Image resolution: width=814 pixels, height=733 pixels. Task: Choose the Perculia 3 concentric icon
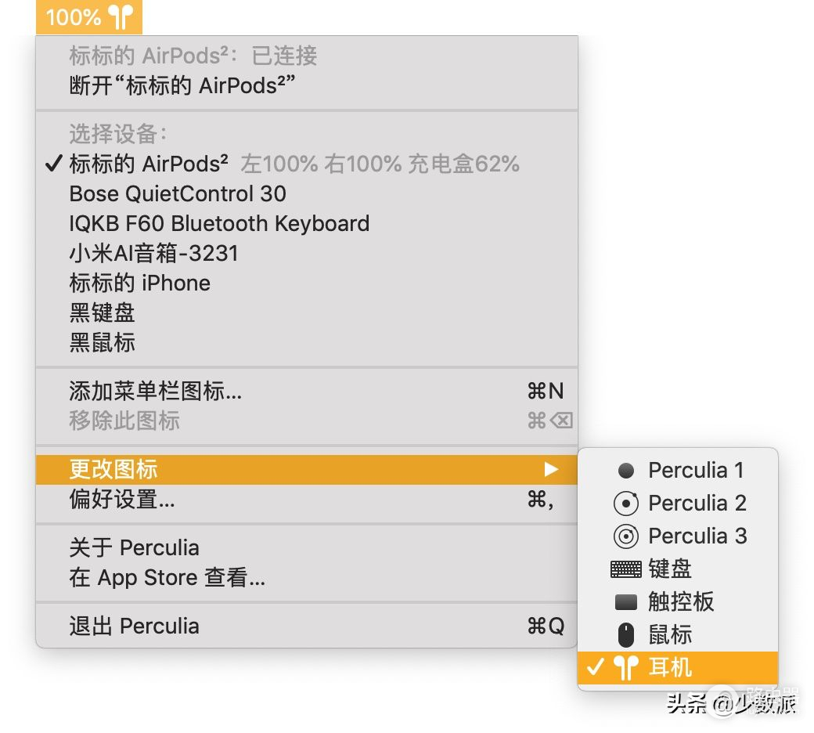(678, 536)
